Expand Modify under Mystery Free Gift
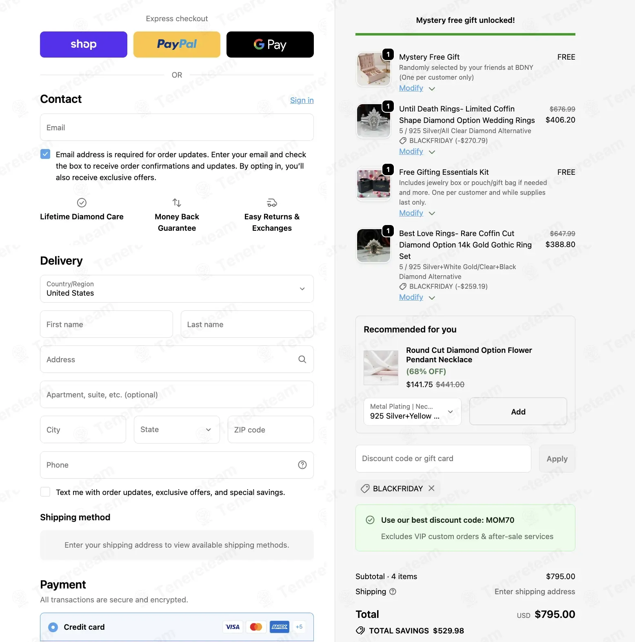Image resolution: width=635 pixels, height=642 pixels. point(417,88)
